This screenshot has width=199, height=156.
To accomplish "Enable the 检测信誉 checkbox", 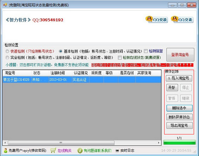I will click(146, 51).
